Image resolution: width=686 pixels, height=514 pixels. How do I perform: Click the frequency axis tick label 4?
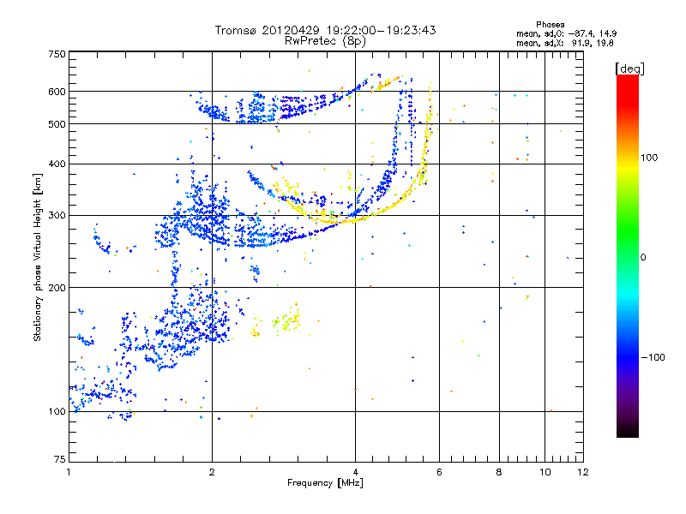point(356,472)
